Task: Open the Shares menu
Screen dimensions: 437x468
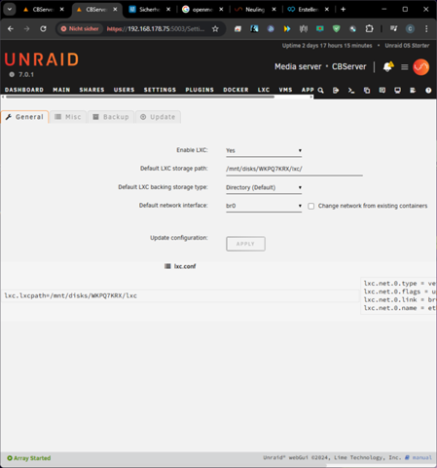Action: 91,90
